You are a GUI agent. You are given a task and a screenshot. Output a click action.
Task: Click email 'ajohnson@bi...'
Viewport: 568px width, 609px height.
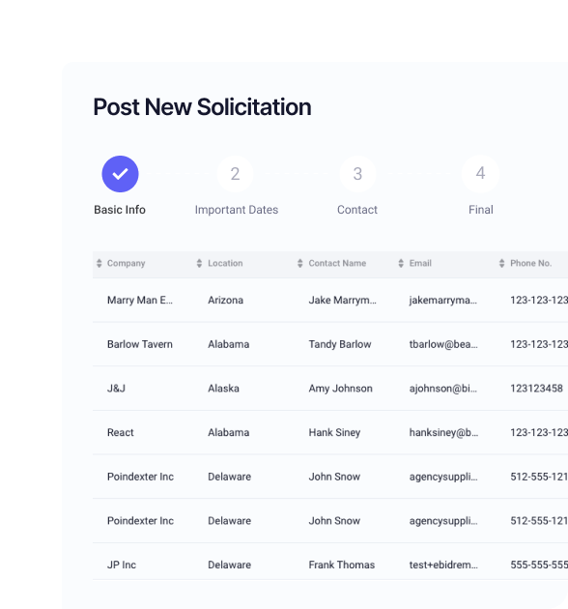click(443, 389)
